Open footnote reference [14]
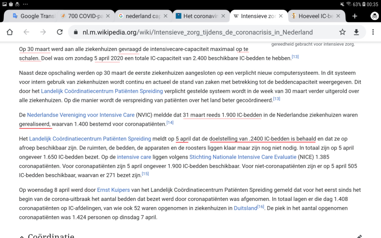Image resolution: width=381 pixels, height=238 pixels. point(170,122)
